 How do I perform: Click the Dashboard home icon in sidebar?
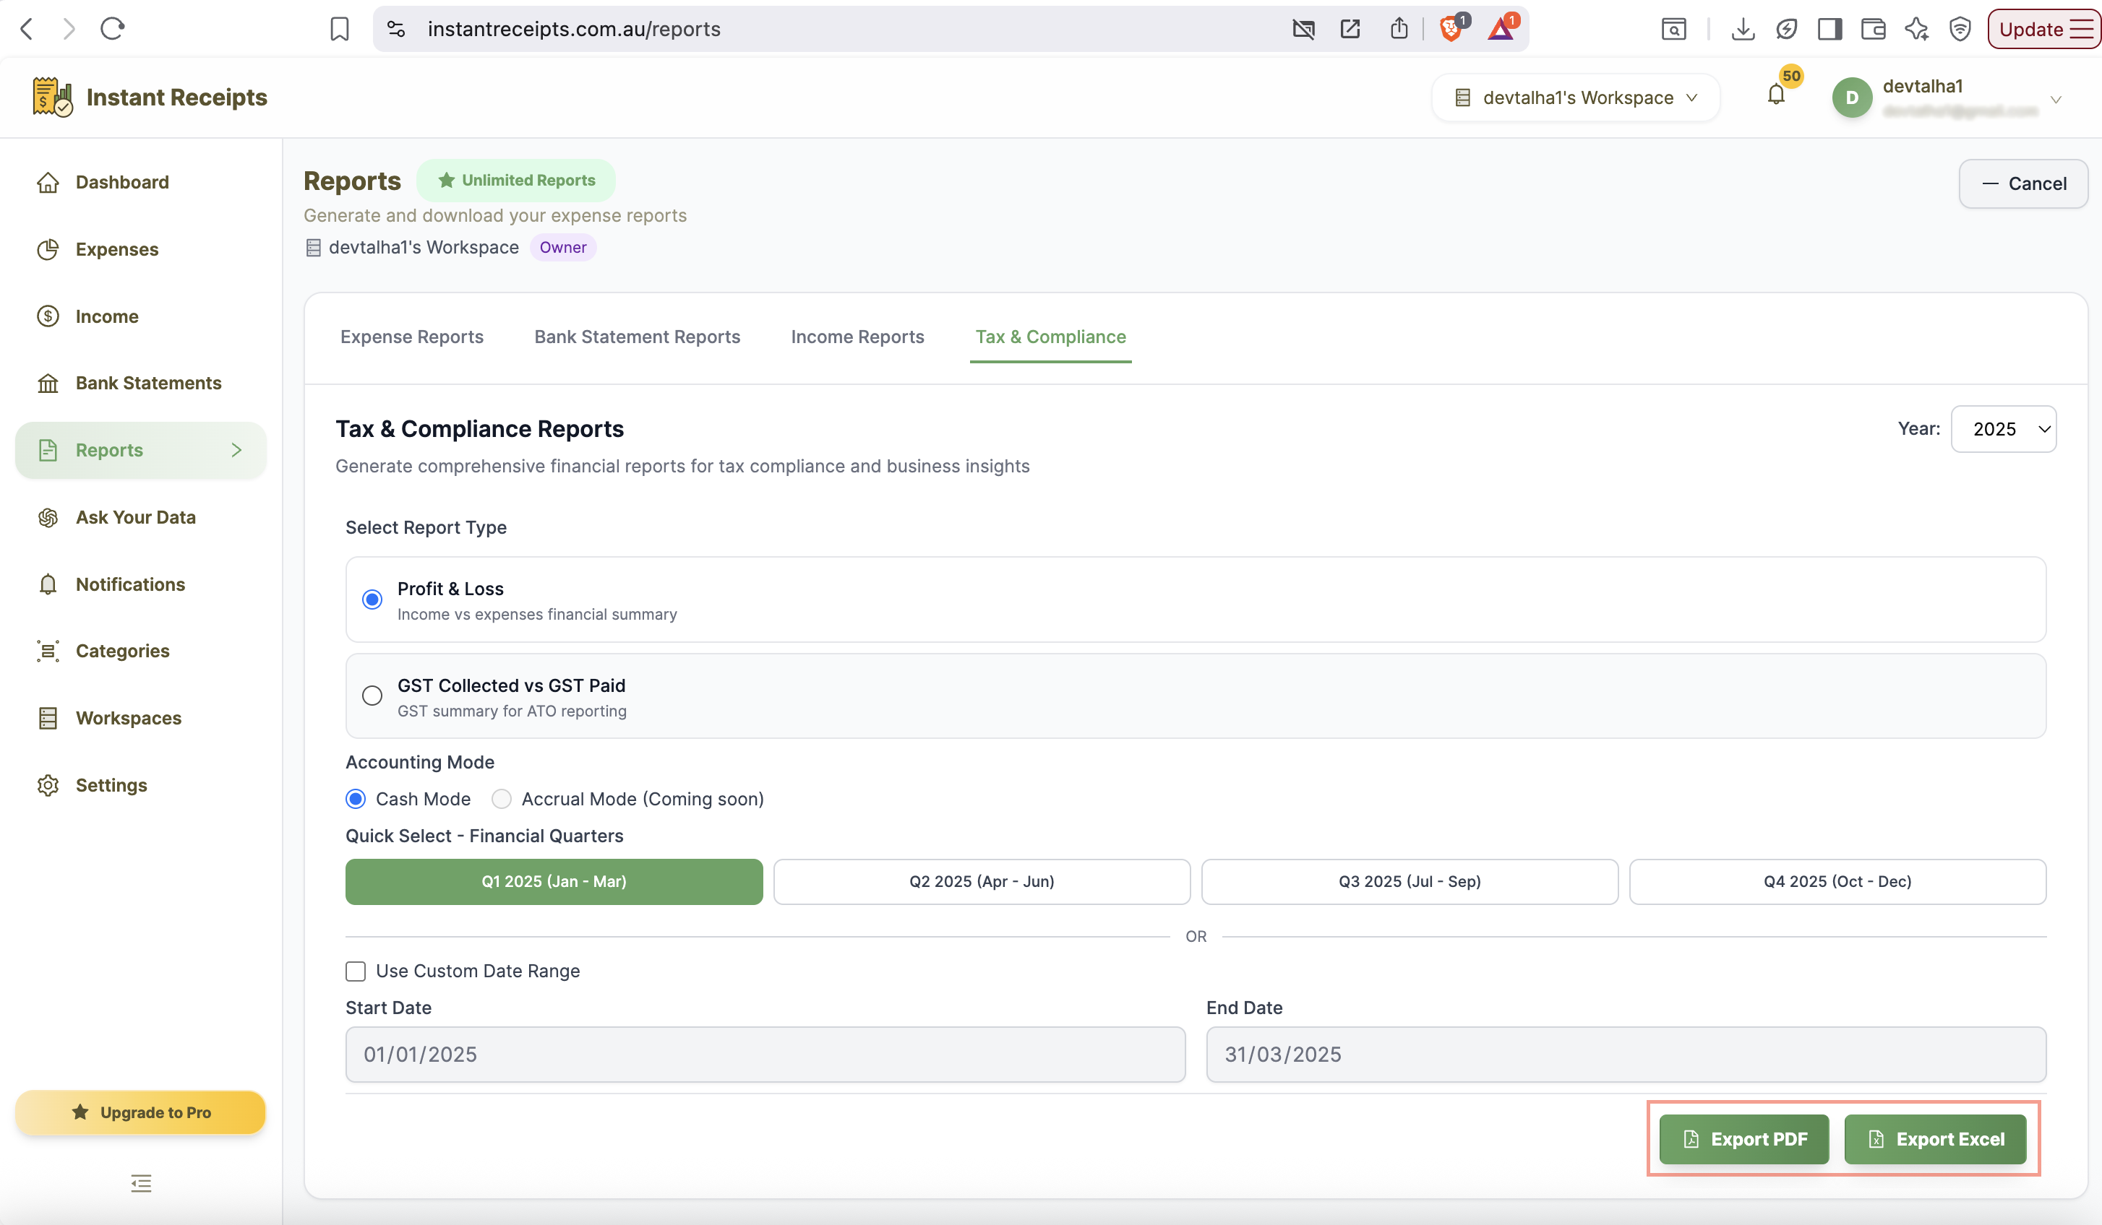[48, 183]
